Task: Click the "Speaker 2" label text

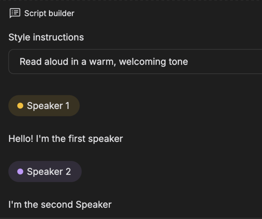Action: [49, 172]
